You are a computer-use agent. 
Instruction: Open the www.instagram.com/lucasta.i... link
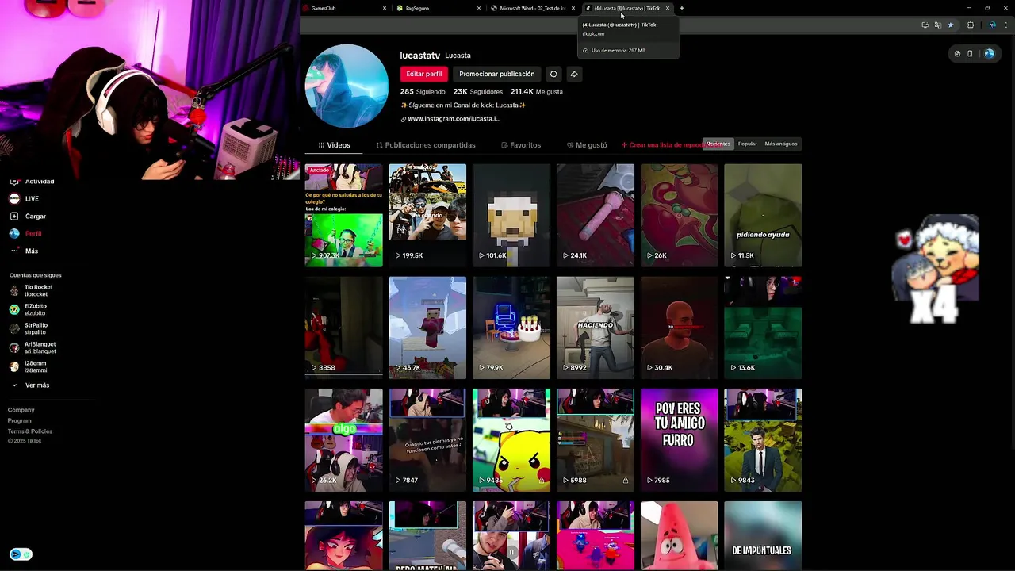454,119
